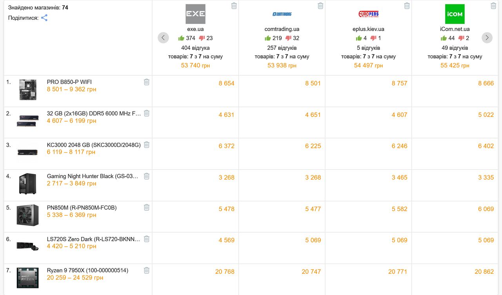Viewport: 502px width, 295px height.
Task: Open the exe.ua store link
Action: click(x=195, y=29)
